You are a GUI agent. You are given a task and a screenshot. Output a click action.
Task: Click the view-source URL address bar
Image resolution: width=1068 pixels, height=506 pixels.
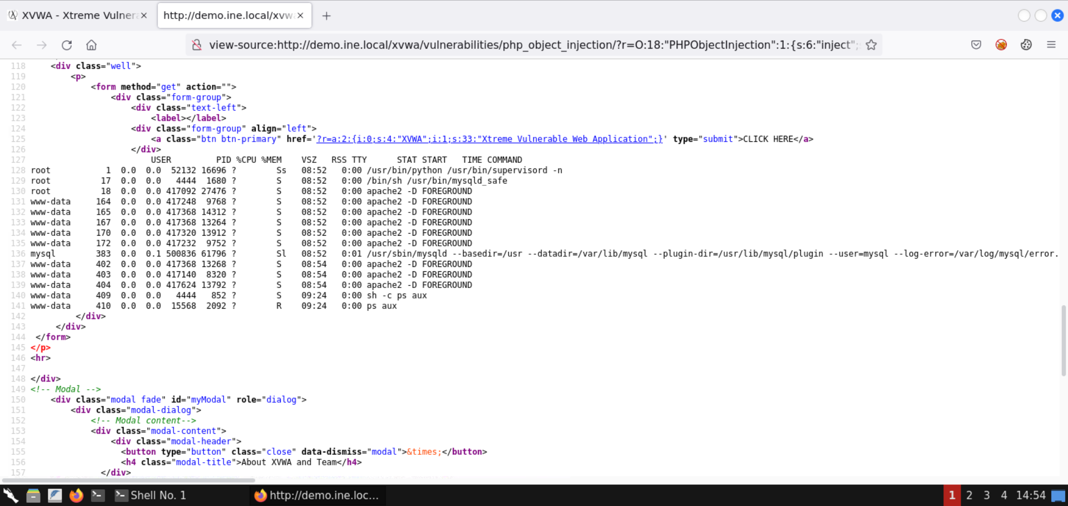pos(528,45)
